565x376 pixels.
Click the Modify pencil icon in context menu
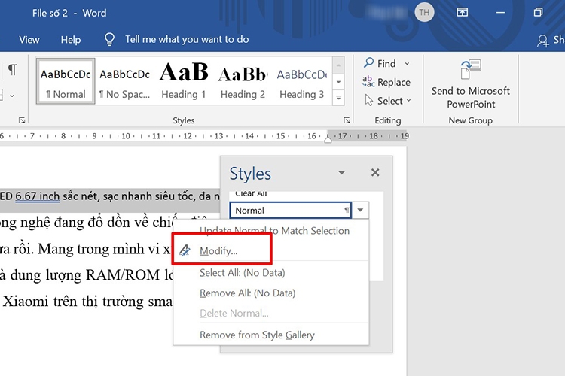tap(185, 251)
